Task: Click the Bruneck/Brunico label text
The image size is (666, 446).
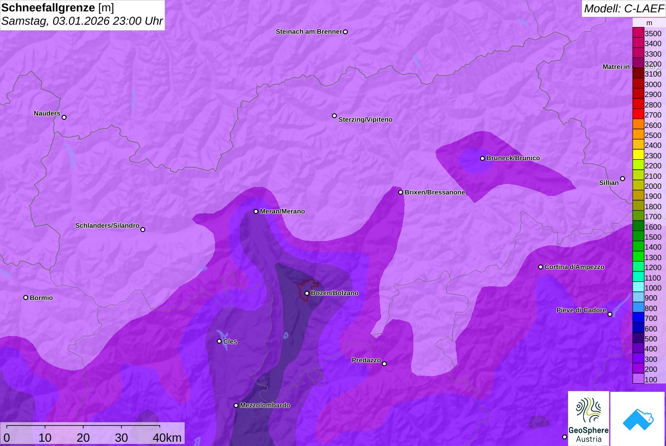Action: click(513, 158)
